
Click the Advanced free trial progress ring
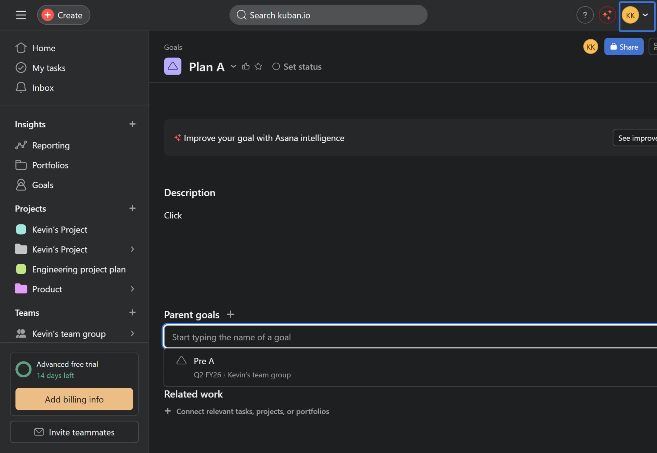pyautogui.click(x=24, y=369)
